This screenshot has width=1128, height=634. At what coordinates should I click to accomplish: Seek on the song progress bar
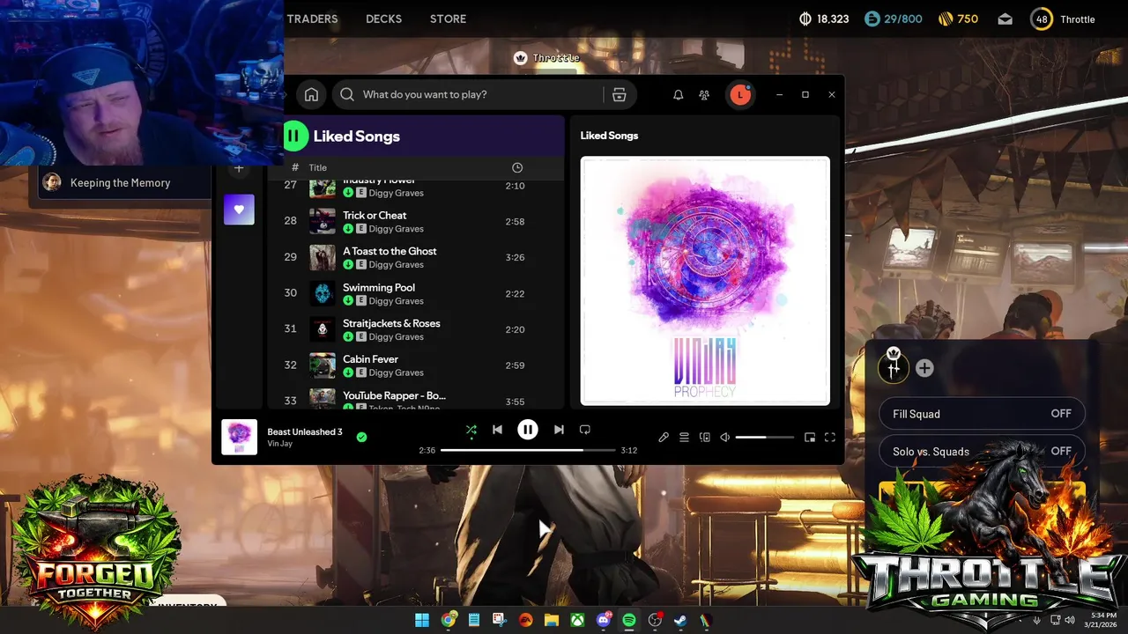(x=527, y=450)
